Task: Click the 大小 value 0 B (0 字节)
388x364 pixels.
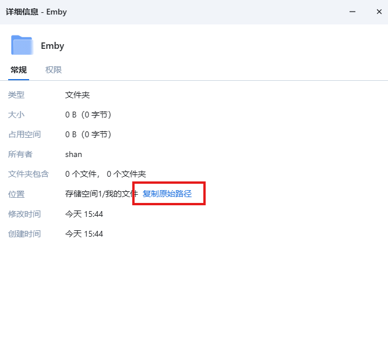Action: click(88, 115)
